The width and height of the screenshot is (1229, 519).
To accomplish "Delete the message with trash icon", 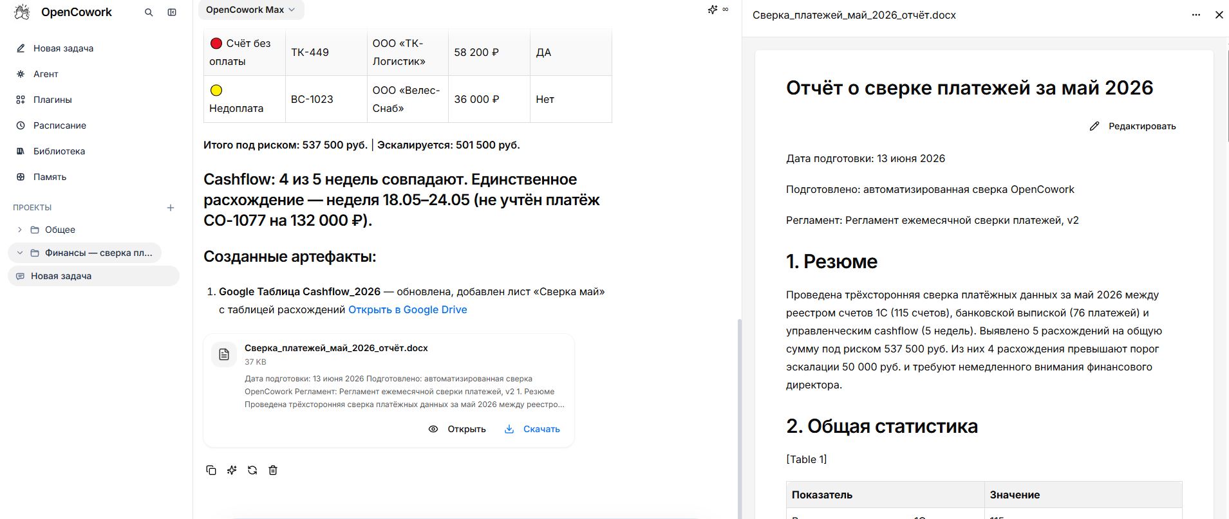I will click(273, 470).
